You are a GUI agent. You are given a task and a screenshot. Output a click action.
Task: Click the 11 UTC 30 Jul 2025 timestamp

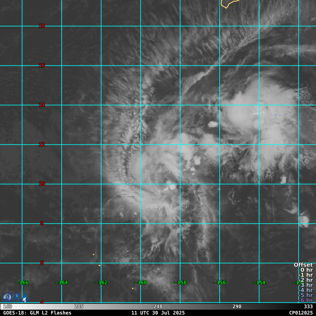click(158, 313)
